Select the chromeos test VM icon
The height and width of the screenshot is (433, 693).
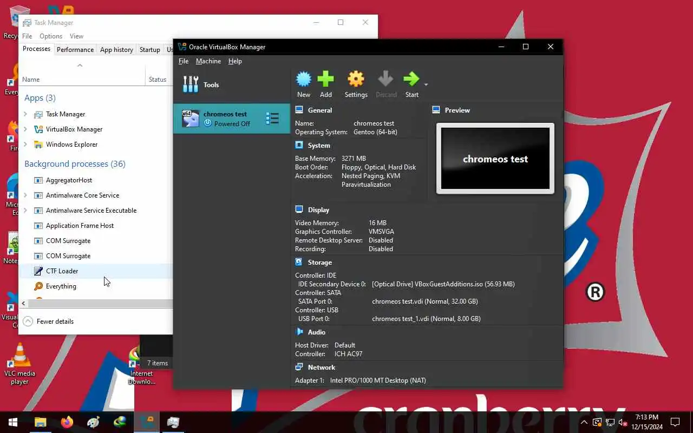[x=191, y=119]
